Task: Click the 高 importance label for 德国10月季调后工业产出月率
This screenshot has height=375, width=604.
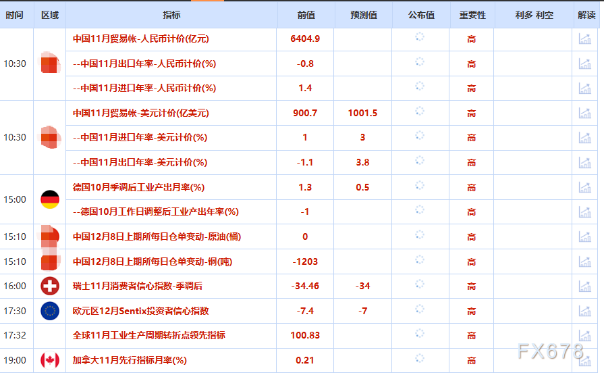Action: (x=472, y=187)
